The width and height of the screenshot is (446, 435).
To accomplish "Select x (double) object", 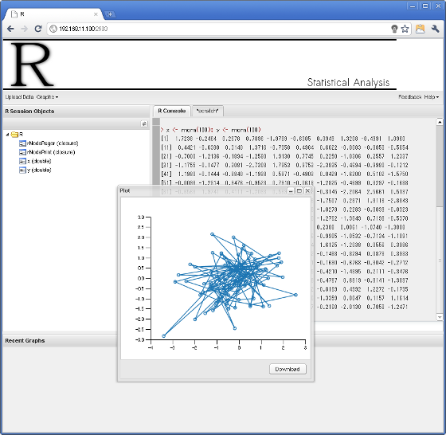I will coord(39,161).
